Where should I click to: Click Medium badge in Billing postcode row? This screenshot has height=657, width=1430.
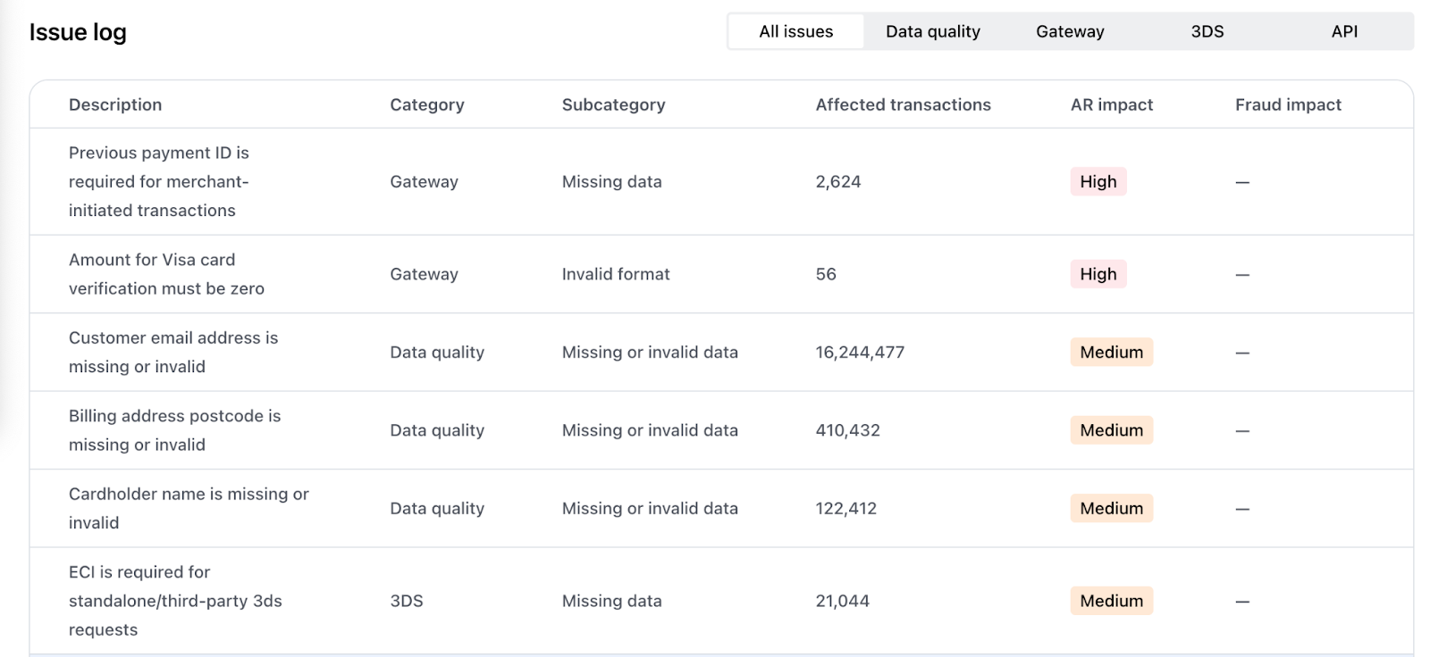click(1112, 430)
